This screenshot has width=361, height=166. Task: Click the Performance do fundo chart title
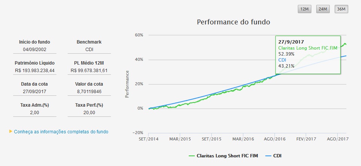233,22
